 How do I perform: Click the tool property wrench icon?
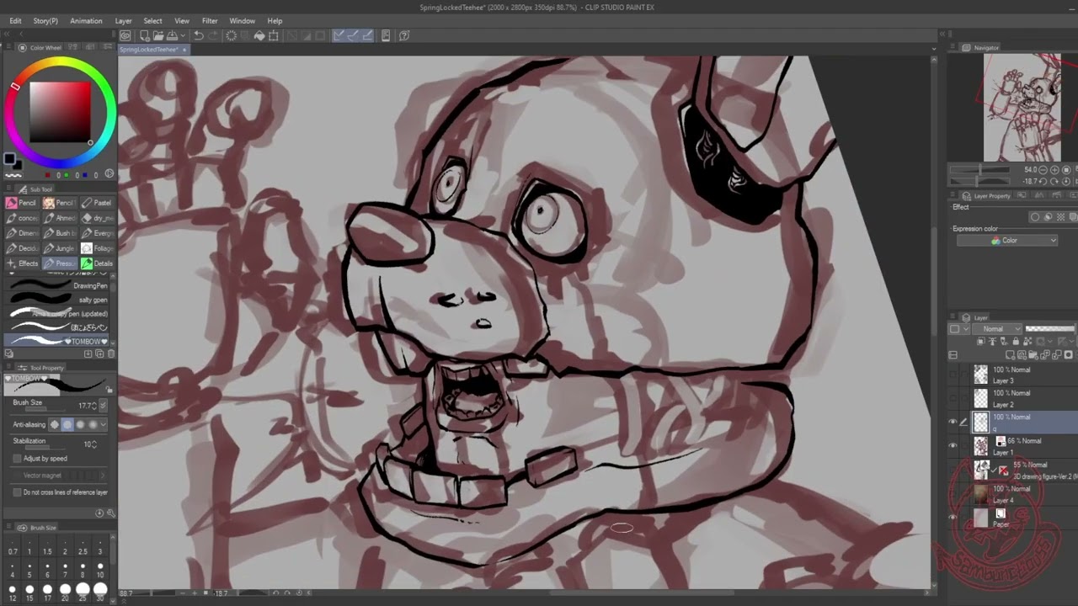(110, 513)
